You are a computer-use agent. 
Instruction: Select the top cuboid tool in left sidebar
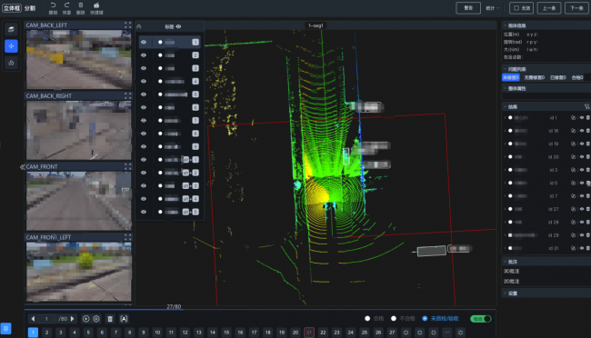11,29
